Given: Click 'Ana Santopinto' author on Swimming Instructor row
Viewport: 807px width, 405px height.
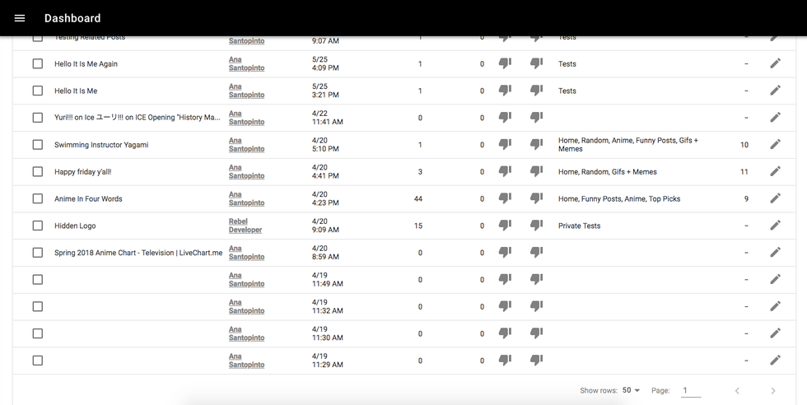Looking at the screenshot, I should [x=246, y=144].
